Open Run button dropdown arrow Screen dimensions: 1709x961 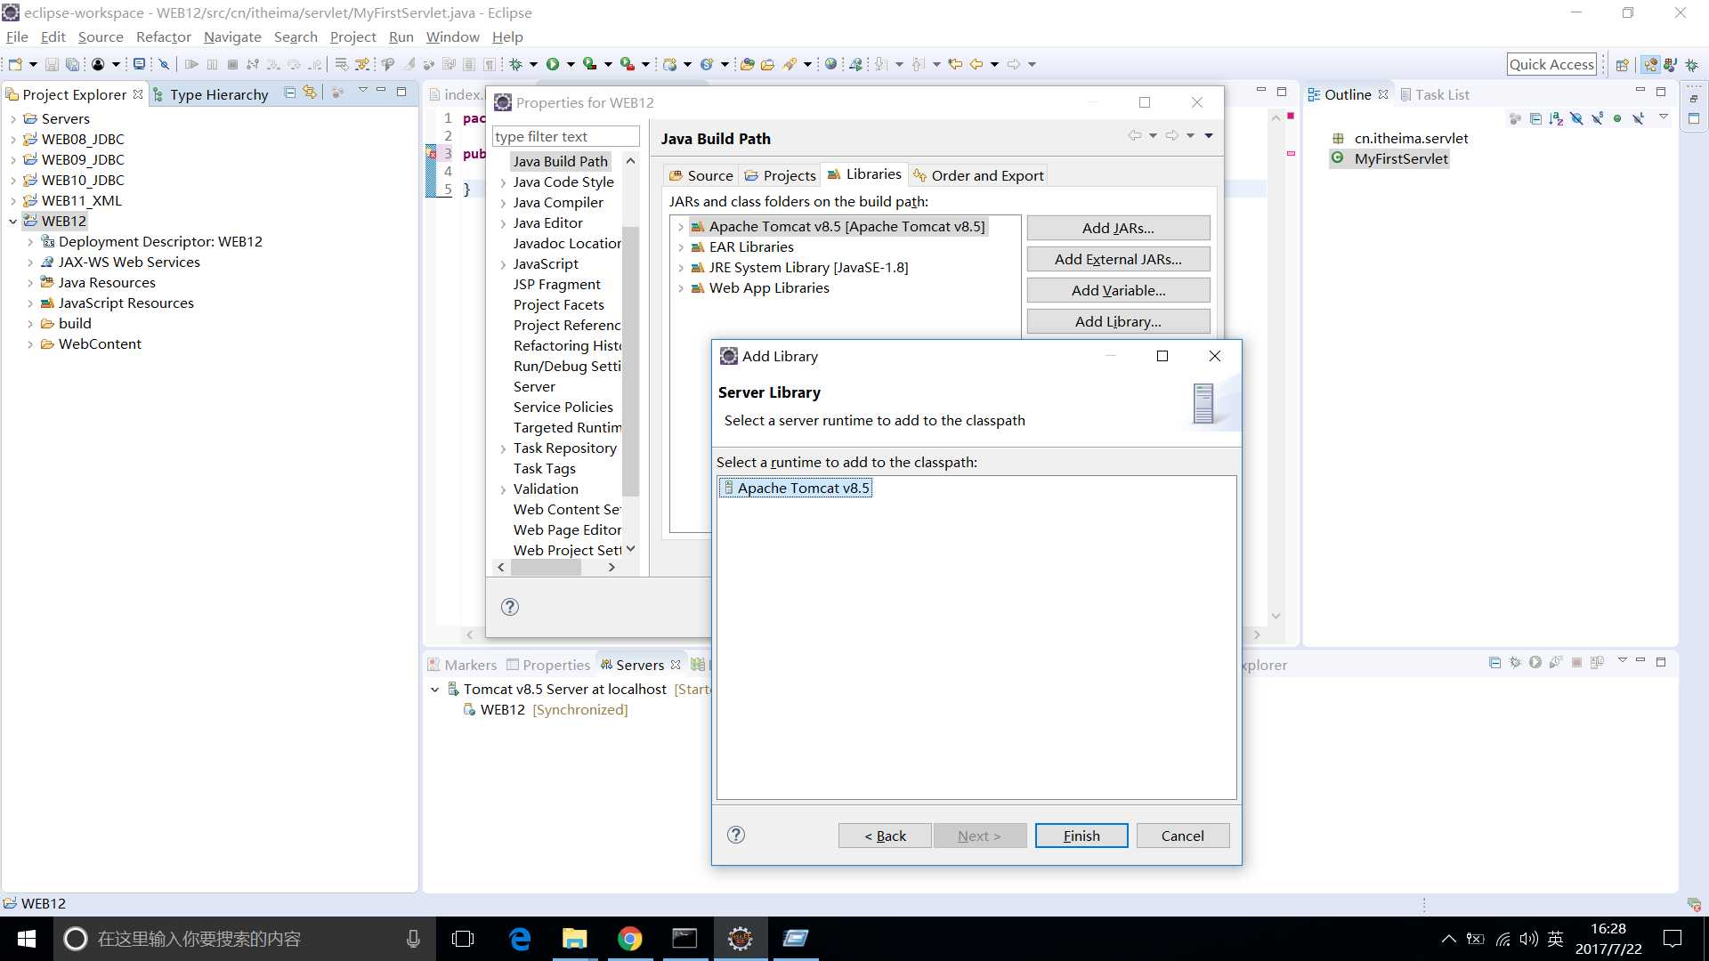(x=571, y=64)
